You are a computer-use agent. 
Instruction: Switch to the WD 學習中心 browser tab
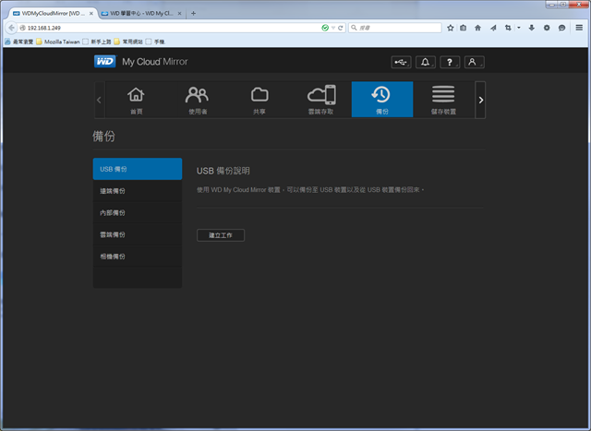point(141,14)
